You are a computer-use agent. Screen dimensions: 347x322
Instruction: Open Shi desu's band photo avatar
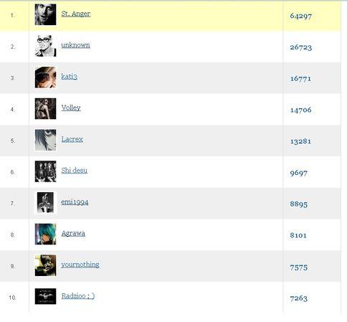pyautogui.click(x=45, y=171)
